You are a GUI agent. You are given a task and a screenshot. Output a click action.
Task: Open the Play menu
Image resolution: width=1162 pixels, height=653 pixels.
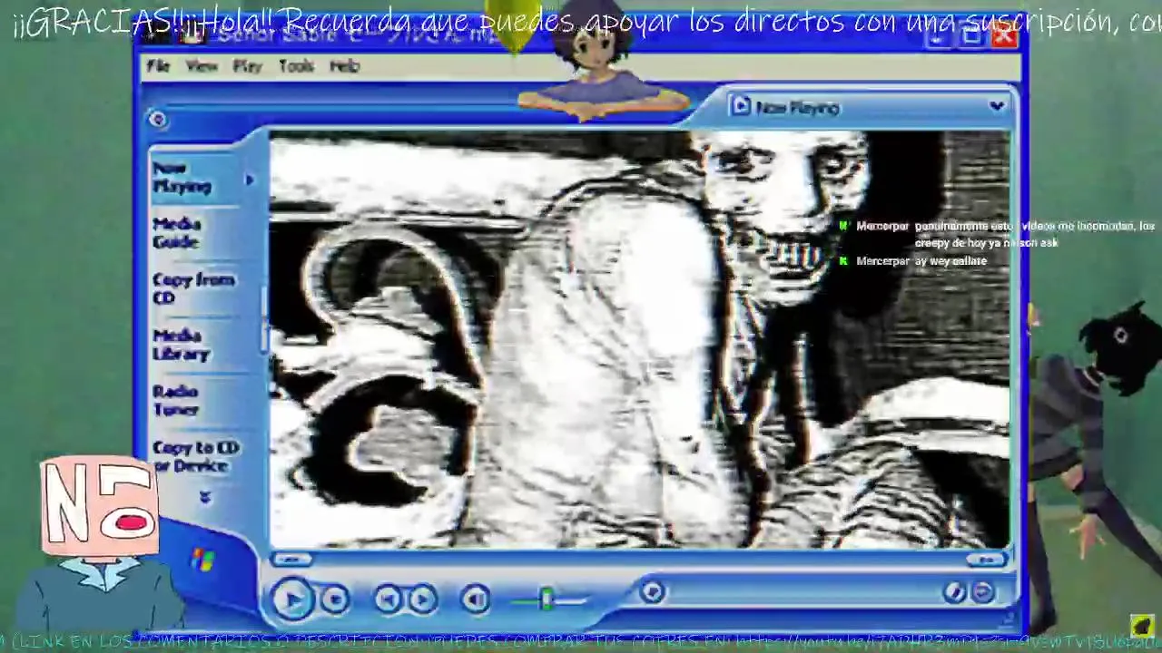pos(247,66)
